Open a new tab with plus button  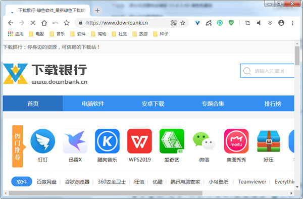point(97,11)
